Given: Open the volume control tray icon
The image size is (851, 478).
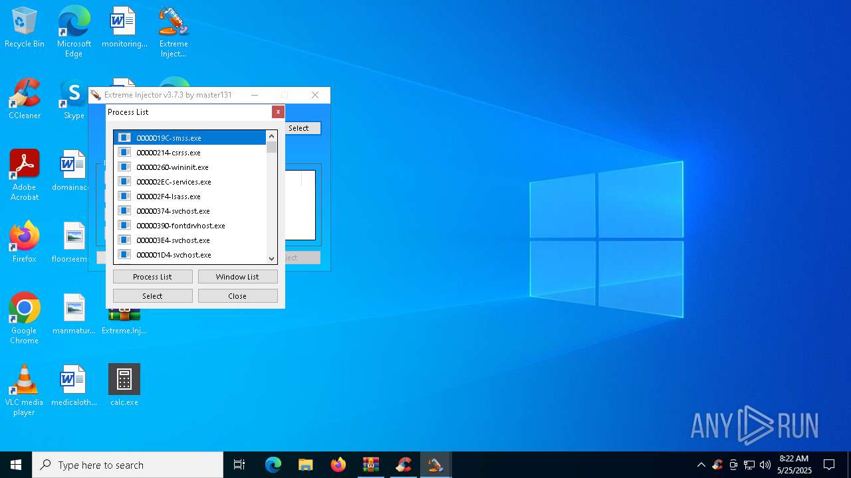Looking at the screenshot, I should [x=765, y=465].
